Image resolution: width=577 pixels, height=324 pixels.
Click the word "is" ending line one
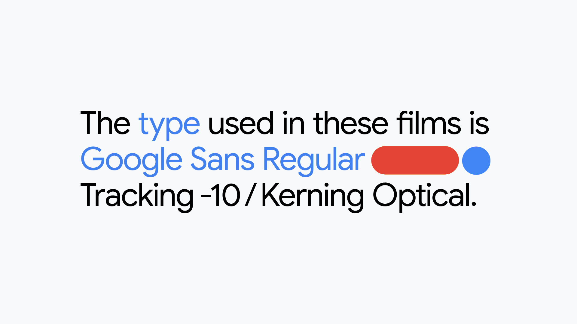[x=479, y=123]
